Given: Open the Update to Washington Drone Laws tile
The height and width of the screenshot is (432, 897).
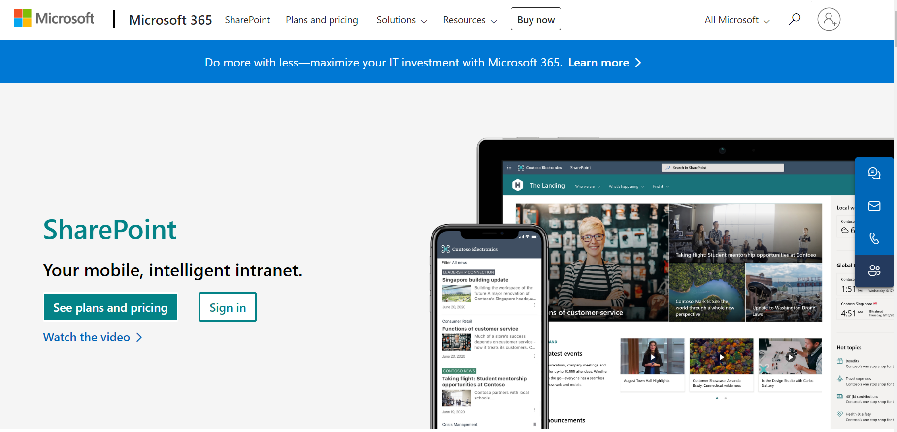Looking at the screenshot, I should (784, 292).
